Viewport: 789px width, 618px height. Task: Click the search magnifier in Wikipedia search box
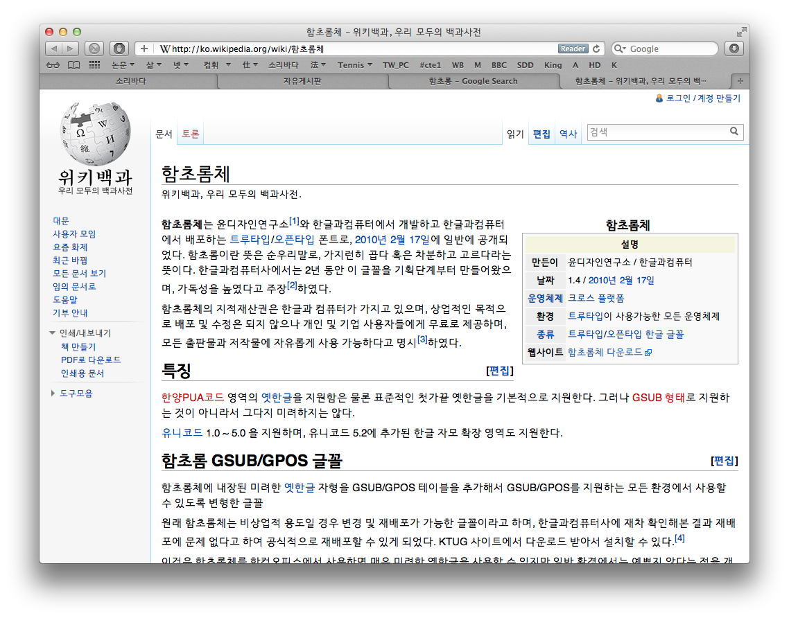click(734, 132)
